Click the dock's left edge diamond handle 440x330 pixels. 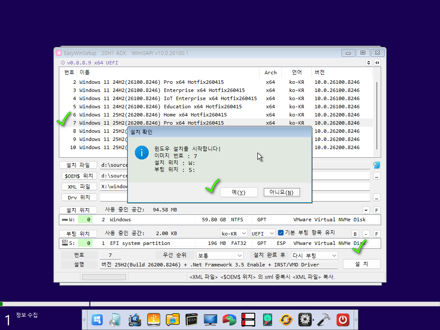point(84,320)
